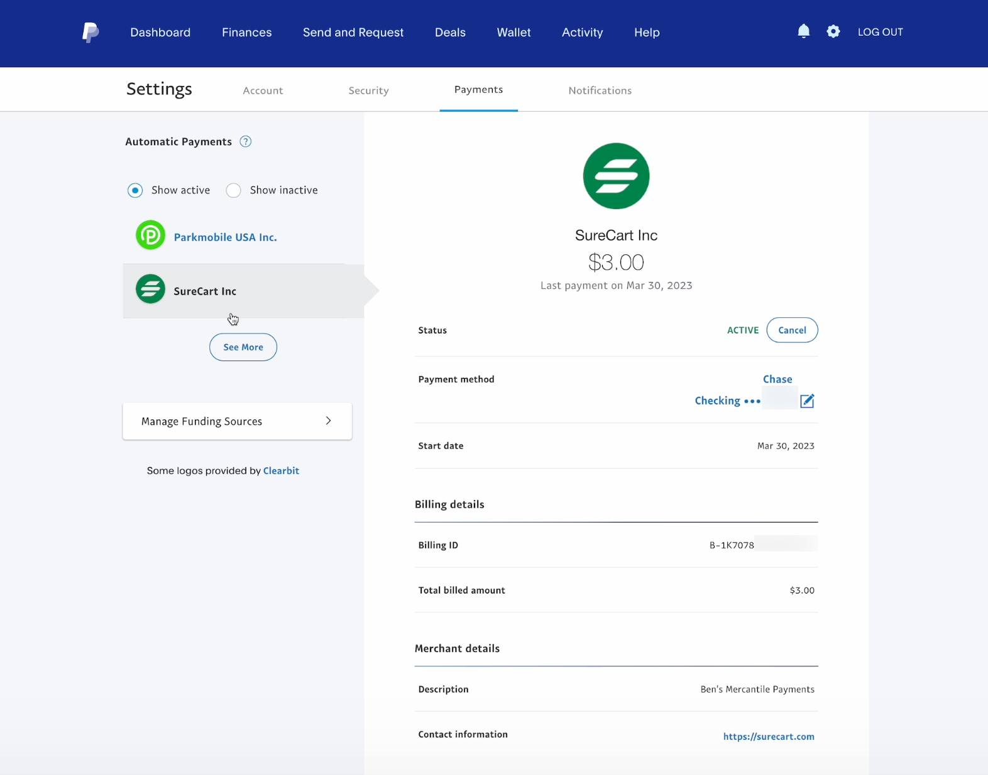Image resolution: width=988 pixels, height=775 pixels.
Task: Switch to the Notifications settings tab
Action: pyautogui.click(x=600, y=90)
